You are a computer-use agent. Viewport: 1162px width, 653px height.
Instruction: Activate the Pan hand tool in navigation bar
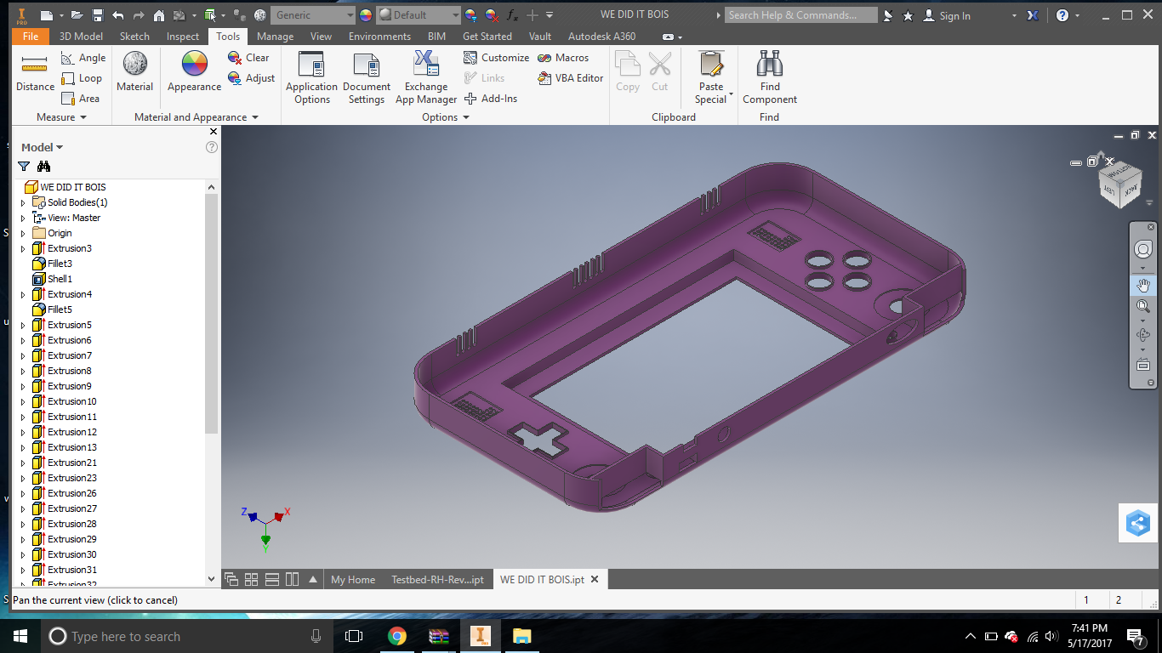coord(1143,285)
